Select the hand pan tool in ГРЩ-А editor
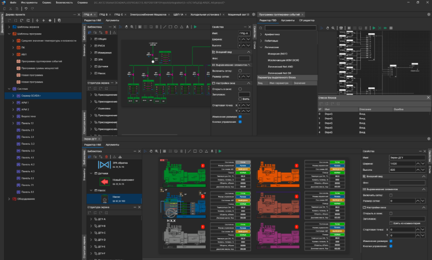Viewport: 432px width, 260px height. pyautogui.click(x=126, y=27)
